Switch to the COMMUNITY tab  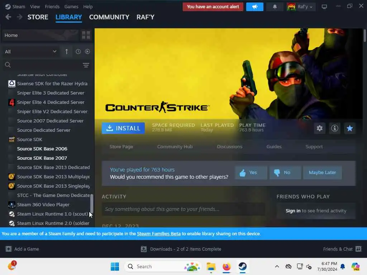pos(109,17)
